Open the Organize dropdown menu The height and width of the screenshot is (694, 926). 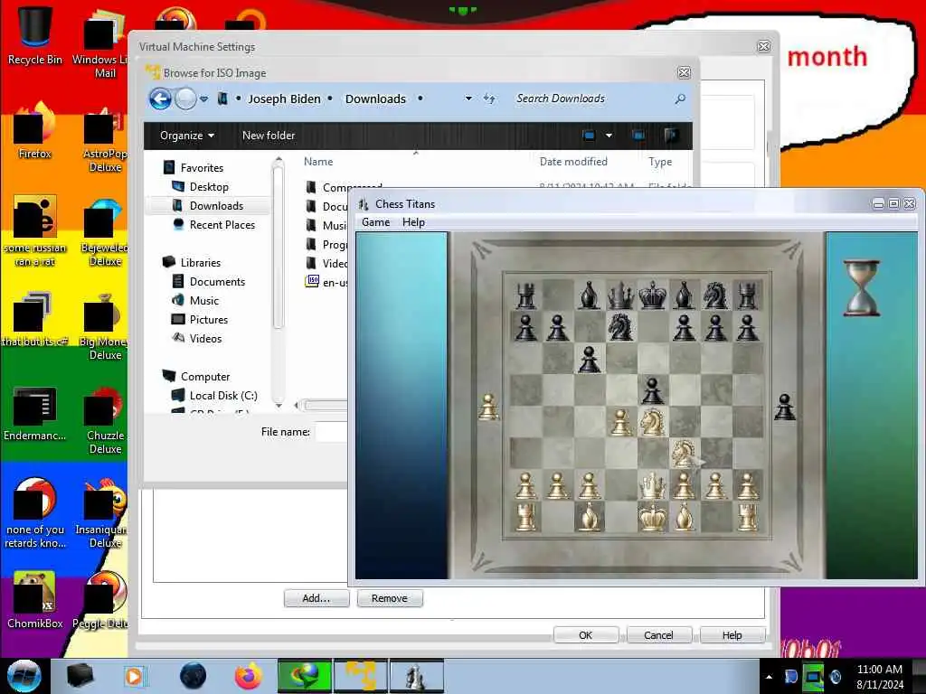[x=186, y=136]
